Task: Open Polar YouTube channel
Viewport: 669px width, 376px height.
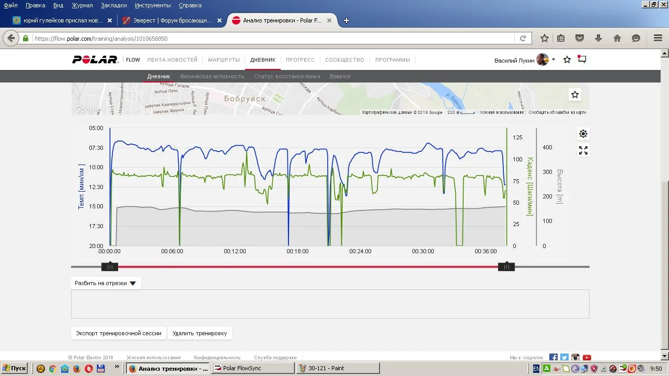Action: pyautogui.click(x=587, y=358)
